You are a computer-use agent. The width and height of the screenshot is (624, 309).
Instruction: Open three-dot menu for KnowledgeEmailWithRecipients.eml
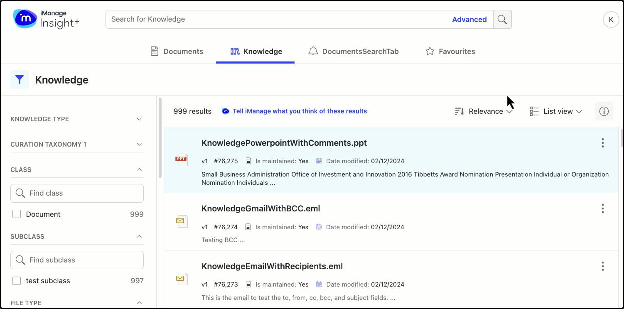click(x=602, y=266)
